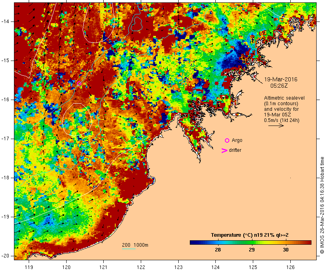Screen dimensions: 327x271
Task: Click the 'drifter' legend label
Action: point(235,150)
